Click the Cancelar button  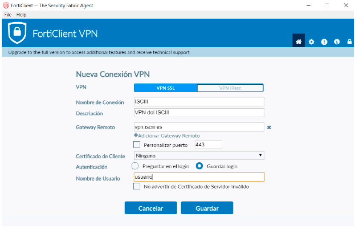(150, 208)
